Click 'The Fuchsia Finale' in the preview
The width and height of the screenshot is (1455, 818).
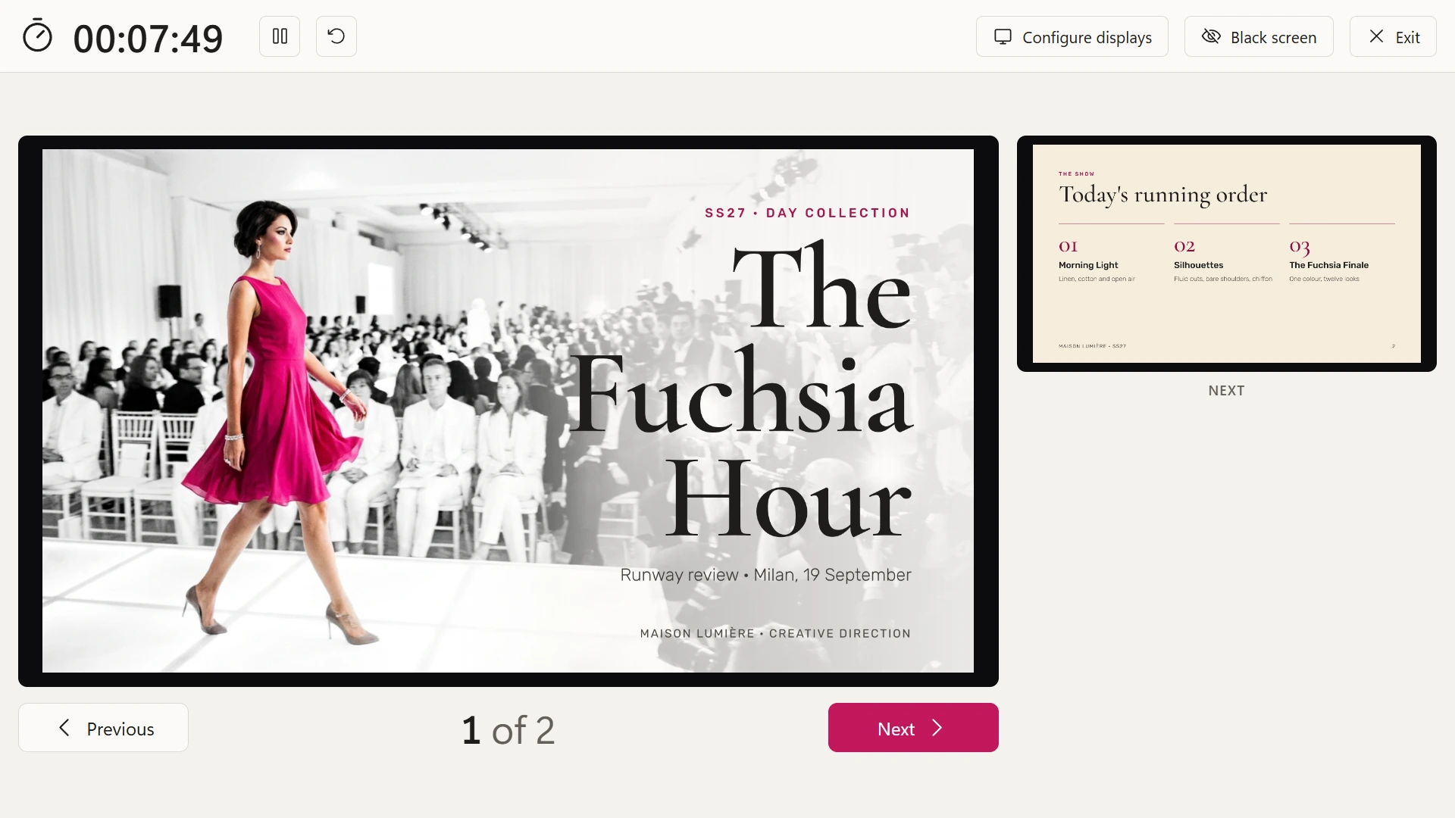(x=1328, y=265)
